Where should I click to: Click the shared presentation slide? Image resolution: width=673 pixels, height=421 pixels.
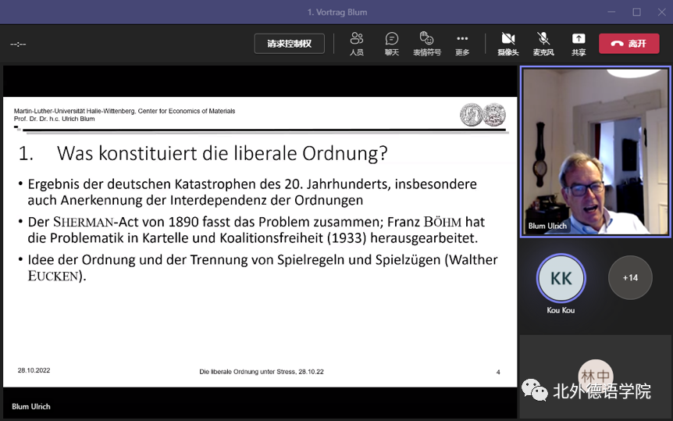tap(259, 241)
